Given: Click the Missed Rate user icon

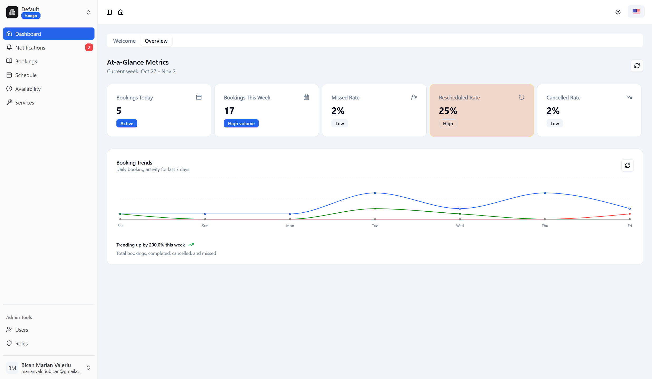Looking at the screenshot, I should point(414,97).
